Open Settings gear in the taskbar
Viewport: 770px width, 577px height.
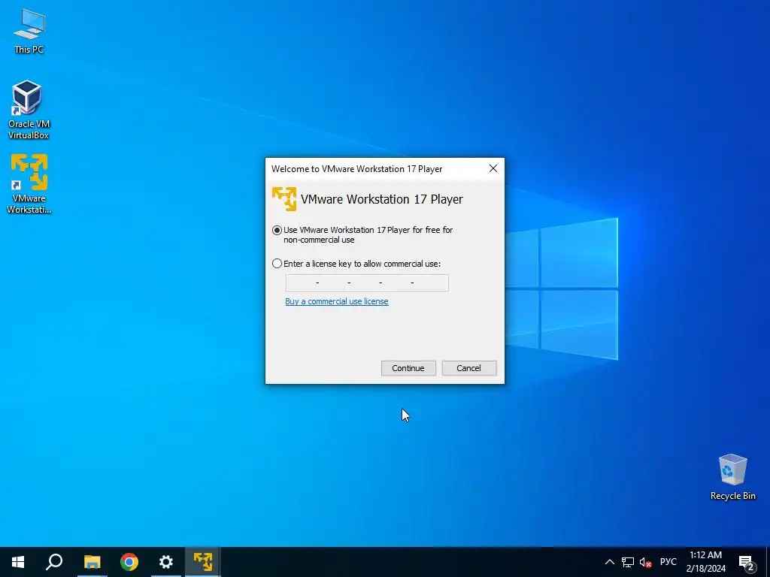click(x=166, y=562)
